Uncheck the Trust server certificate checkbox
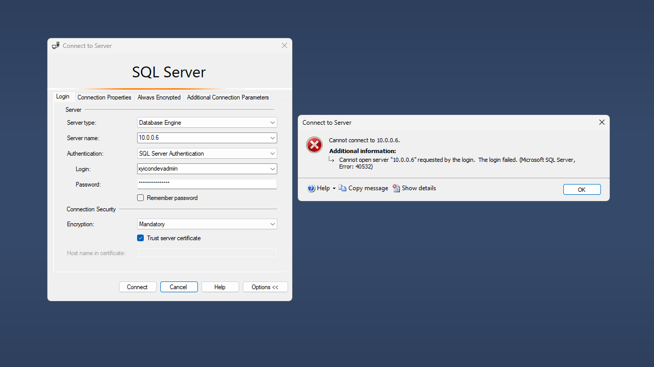This screenshot has width=654, height=367. point(140,238)
